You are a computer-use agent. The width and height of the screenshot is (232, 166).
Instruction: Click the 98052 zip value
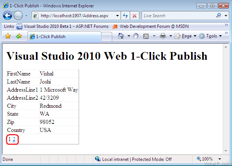pyautogui.click(x=47, y=122)
